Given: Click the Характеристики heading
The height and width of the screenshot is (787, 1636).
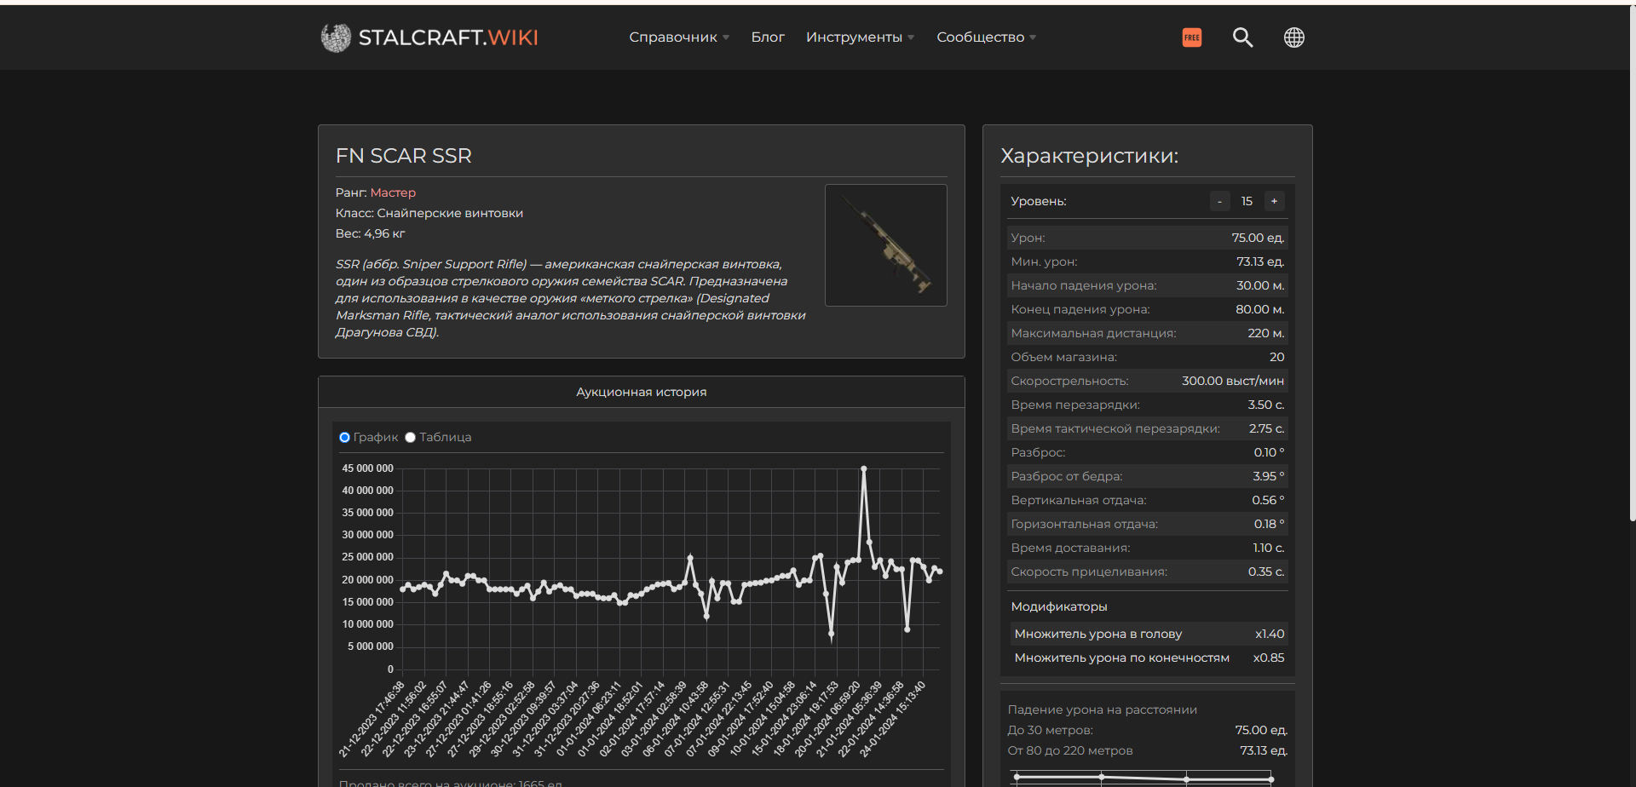Looking at the screenshot, I should (x=1089, y=156).
